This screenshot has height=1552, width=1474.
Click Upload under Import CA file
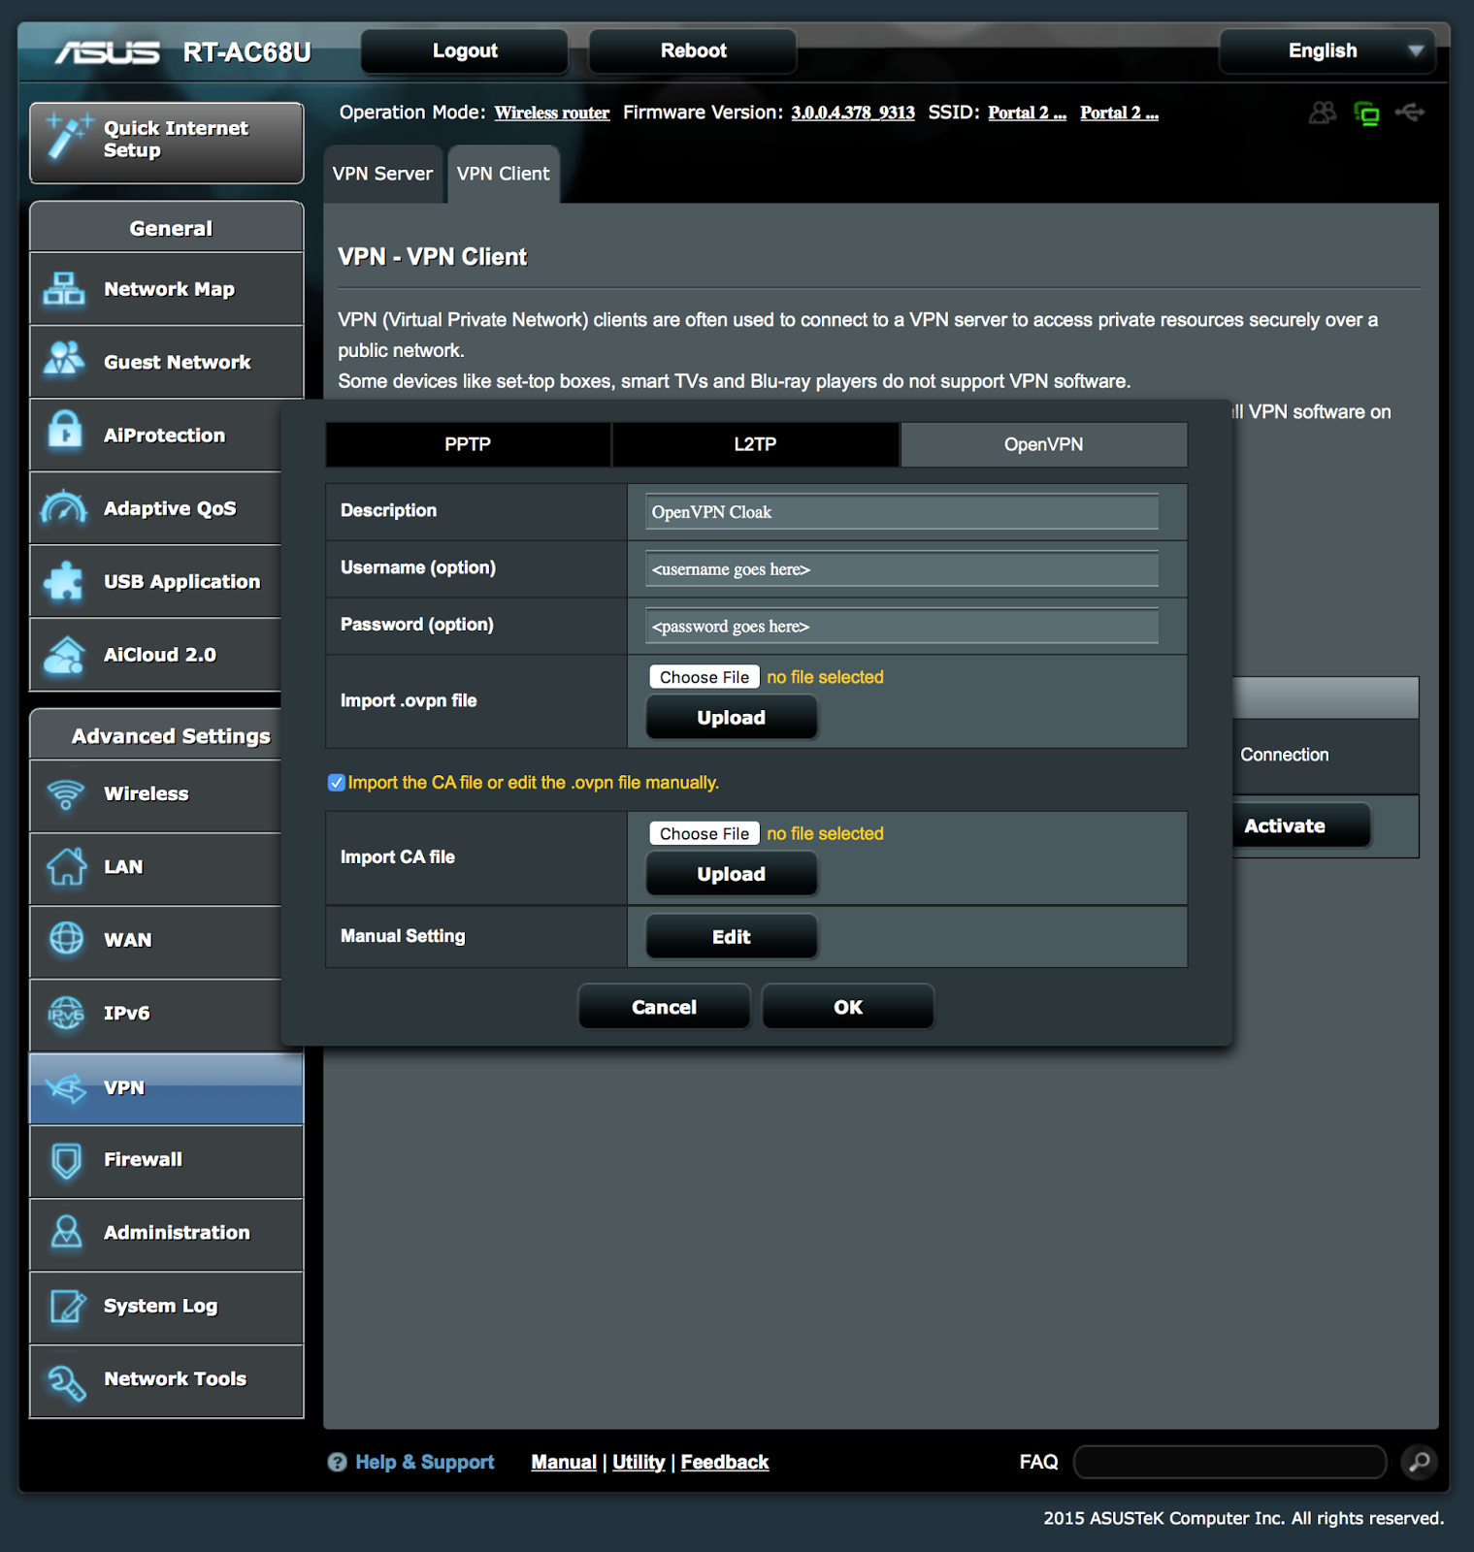pos(732,874)
